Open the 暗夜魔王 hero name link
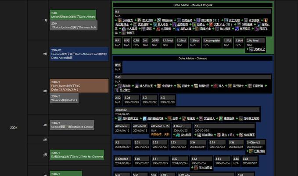The width and height of the screenshot is (298, 176). (x=249, y=135)
